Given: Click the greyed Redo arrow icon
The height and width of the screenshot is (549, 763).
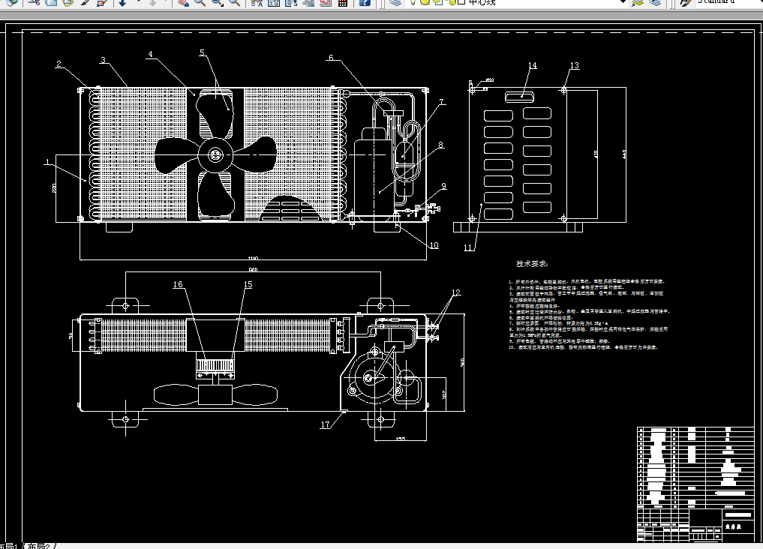Looking at the screenshot, I should tap(152, 2).
